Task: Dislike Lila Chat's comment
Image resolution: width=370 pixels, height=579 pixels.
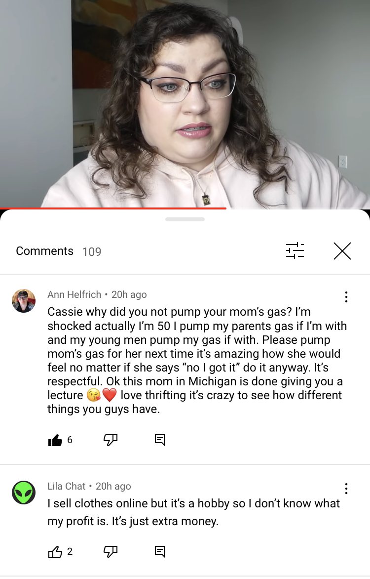Action: pyautogui.click(x=111, y=552)
